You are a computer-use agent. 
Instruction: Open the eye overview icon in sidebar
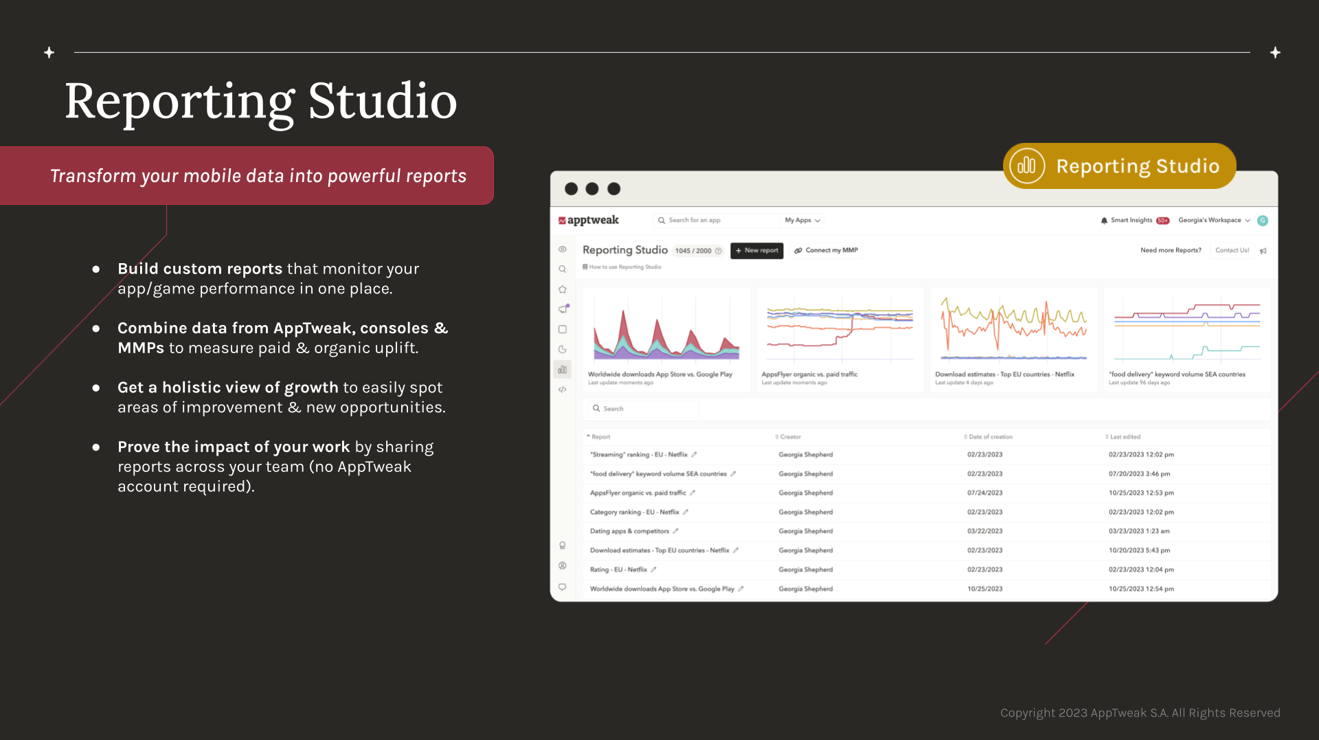[x=563, y=249]
